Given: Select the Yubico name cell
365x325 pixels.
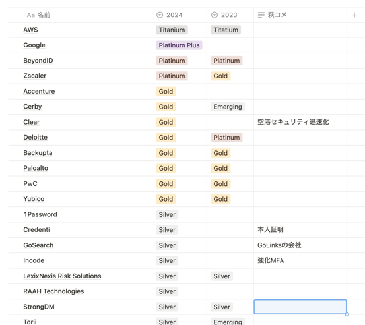Looking at the screenshot, I should (81, 199).
